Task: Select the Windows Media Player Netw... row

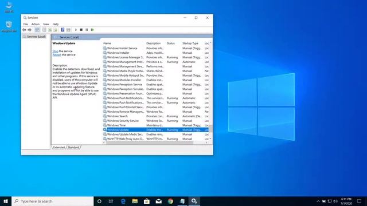Action: [x=155, y=71]
